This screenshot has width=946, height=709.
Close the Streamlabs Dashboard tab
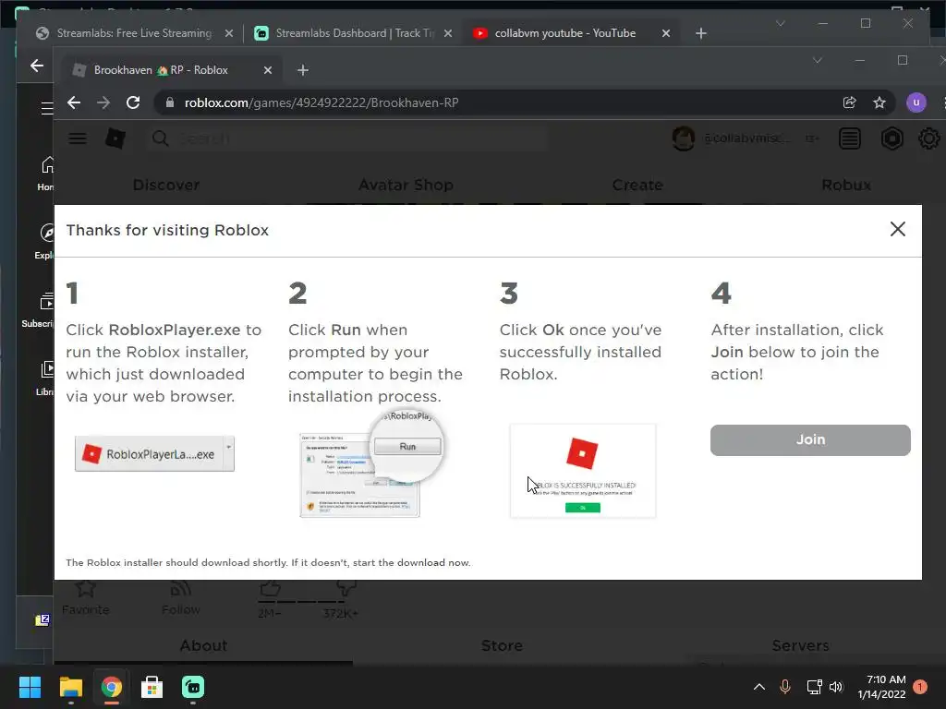448,33
